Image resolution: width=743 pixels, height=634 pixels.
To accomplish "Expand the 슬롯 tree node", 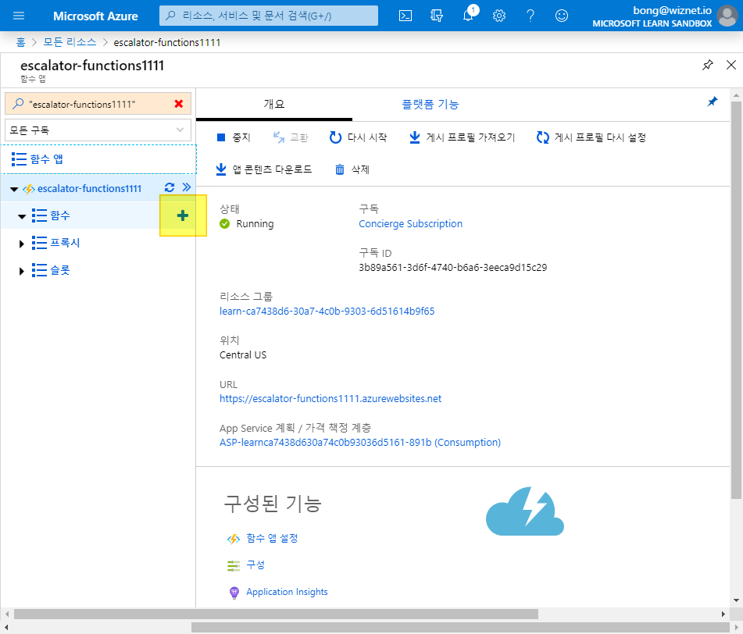I will tap(21, 271).
